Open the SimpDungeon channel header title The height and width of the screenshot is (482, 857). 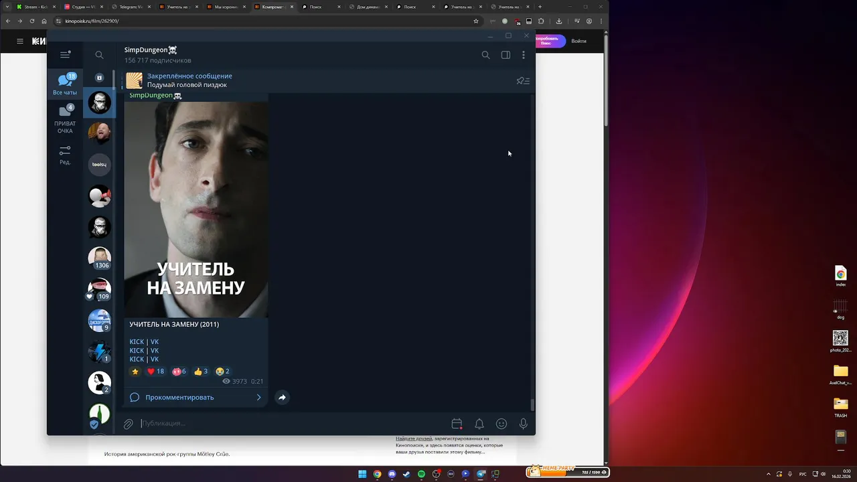151,50
